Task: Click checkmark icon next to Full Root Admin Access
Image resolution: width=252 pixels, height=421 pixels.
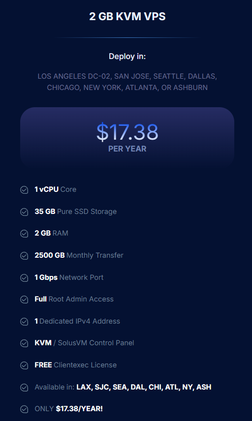Action: coord(24,300)
